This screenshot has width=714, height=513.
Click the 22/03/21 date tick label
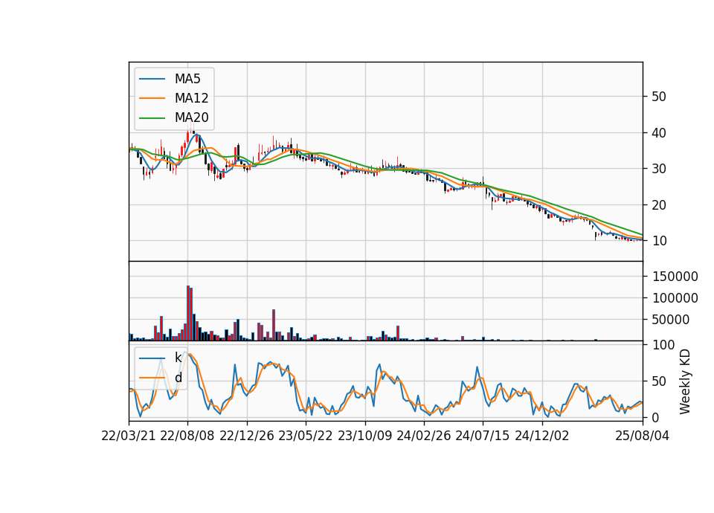129,436
